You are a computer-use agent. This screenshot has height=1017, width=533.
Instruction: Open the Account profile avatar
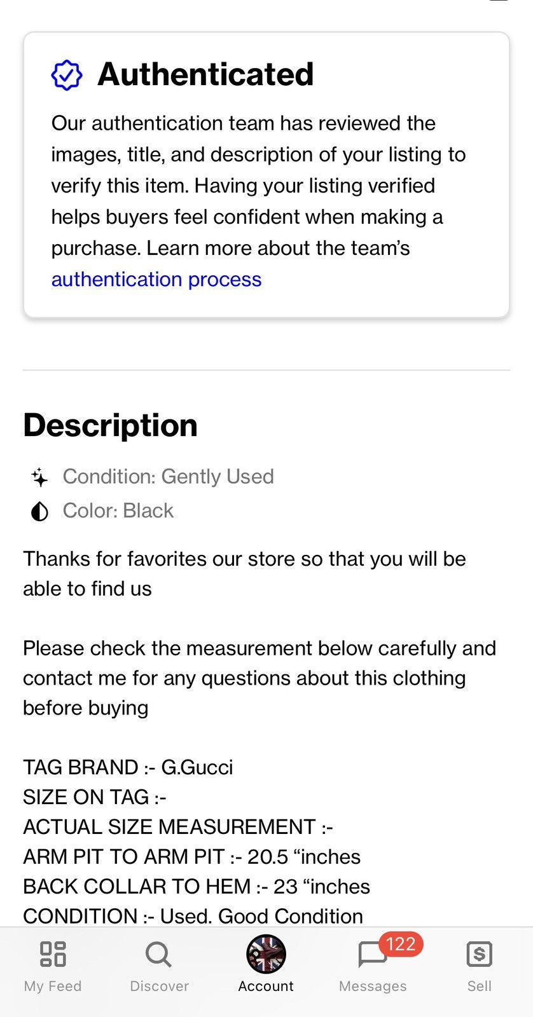coord(266,954)
